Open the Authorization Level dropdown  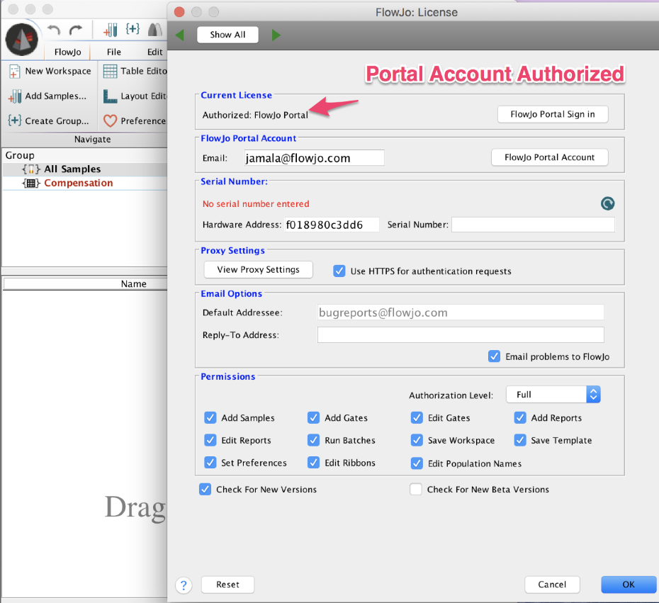tap(553, 394)
